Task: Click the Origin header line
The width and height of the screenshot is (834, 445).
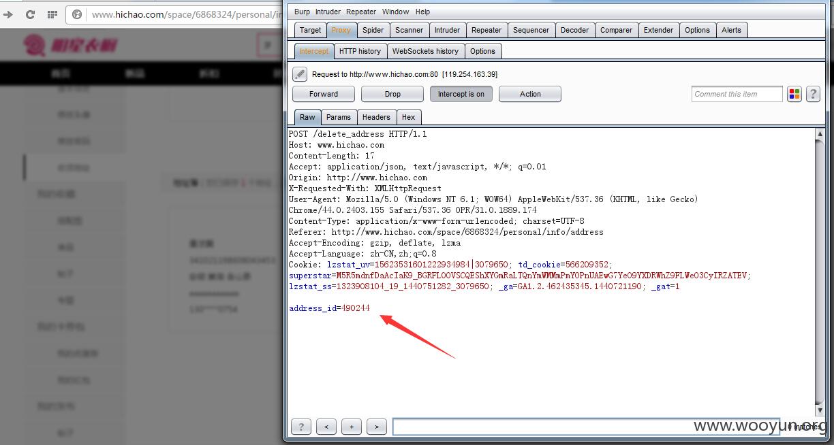Action: [x=358, y=178]
